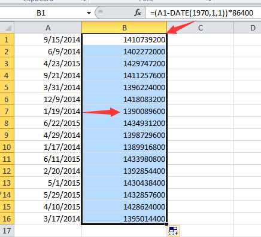Select row 6 header
Viewport: 261px width, 237px height.
pyautogui.click(x=7, y=99)
